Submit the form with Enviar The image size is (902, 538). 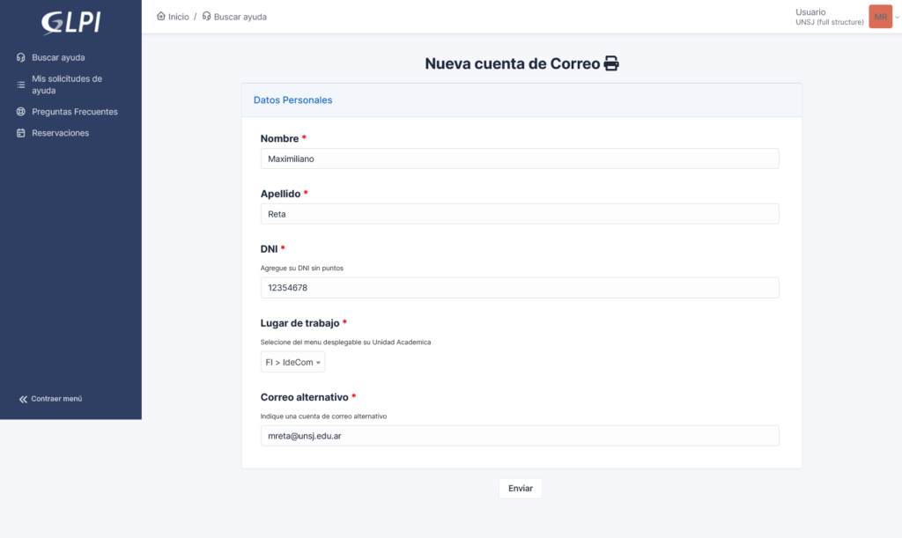click(521, 489)
